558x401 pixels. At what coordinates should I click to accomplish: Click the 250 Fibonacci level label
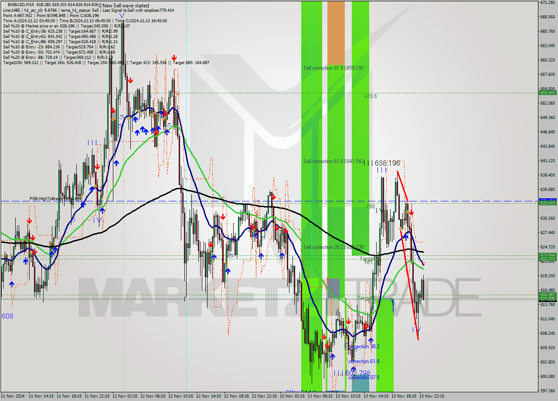coord(370,207)
